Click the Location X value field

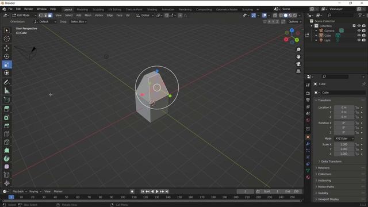tap(344, 108)
